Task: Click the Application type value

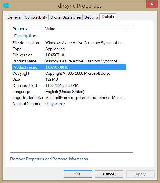Action: pos(55,49)
